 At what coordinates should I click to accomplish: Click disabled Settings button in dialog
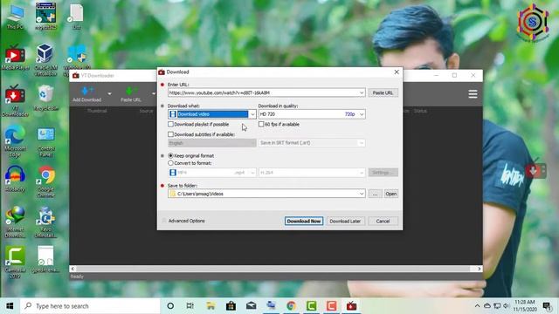pos(383,173)
